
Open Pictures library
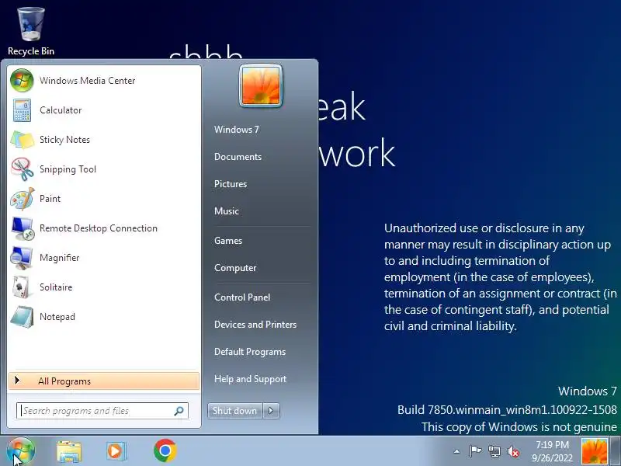[231, 184]
